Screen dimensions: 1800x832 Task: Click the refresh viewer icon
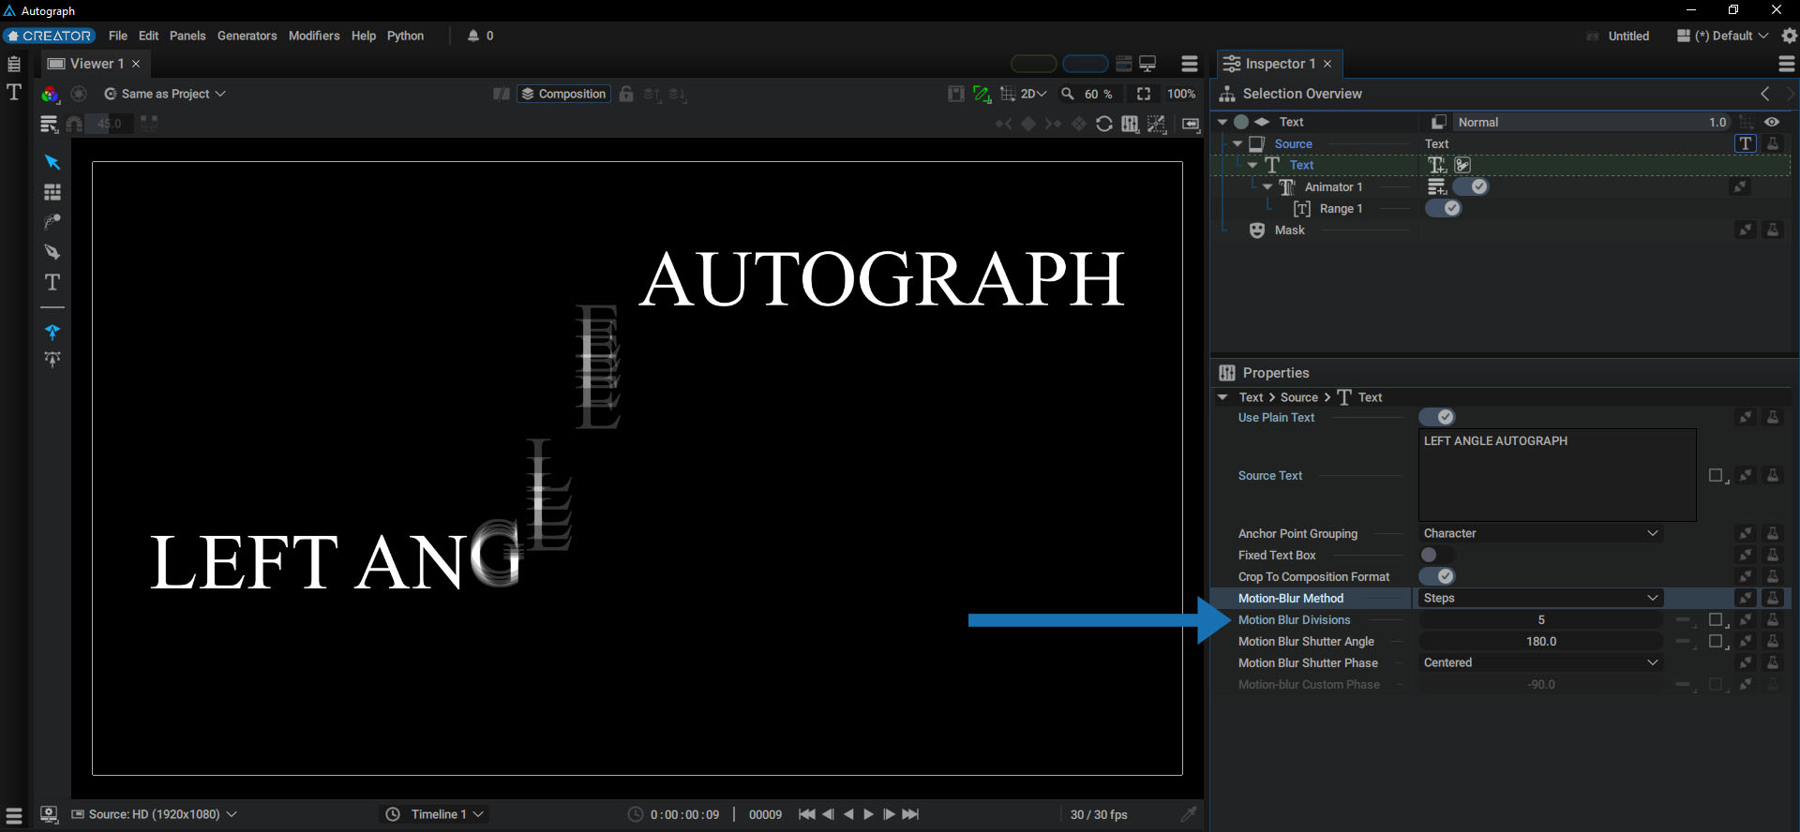pyautogui.click(x=1104, y=124)
